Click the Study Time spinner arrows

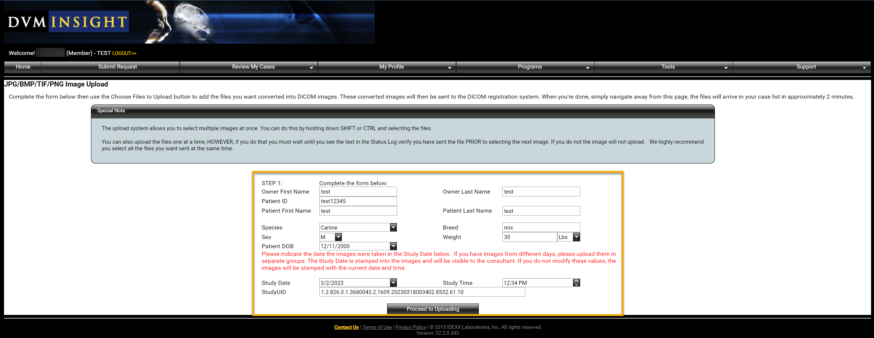576,283
